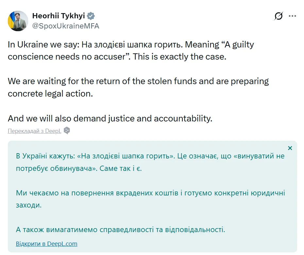Click the Перекладай з DeepL link
The image size is (304, 255).
(34, 130)
